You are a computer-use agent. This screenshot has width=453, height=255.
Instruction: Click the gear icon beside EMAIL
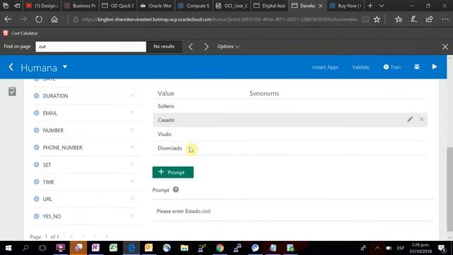(36, 113)
